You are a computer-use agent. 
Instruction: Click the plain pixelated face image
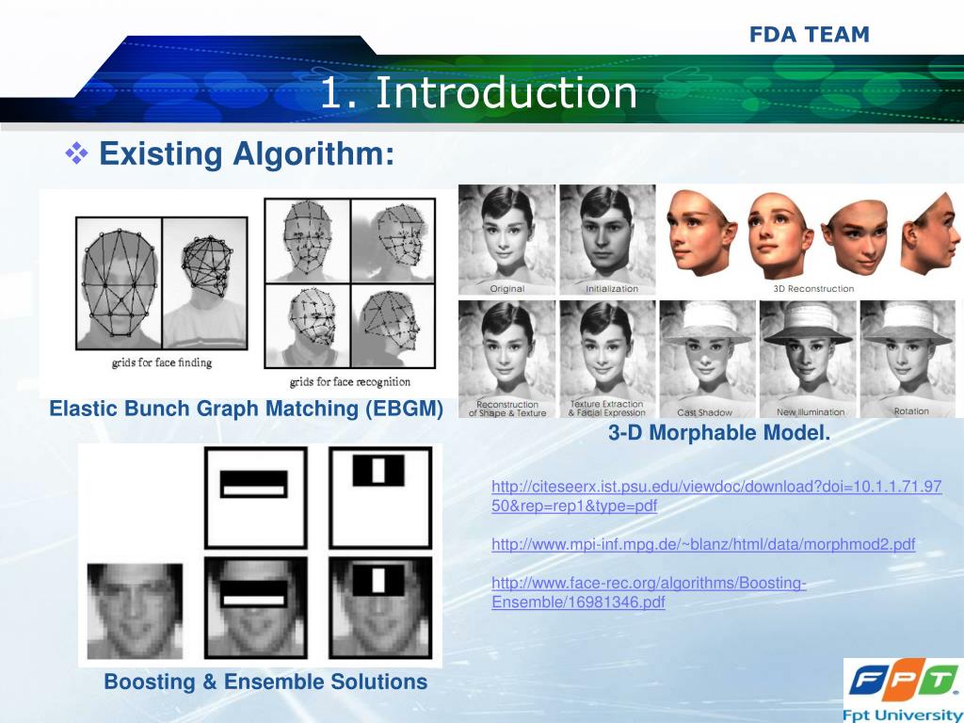coord(135,611)
